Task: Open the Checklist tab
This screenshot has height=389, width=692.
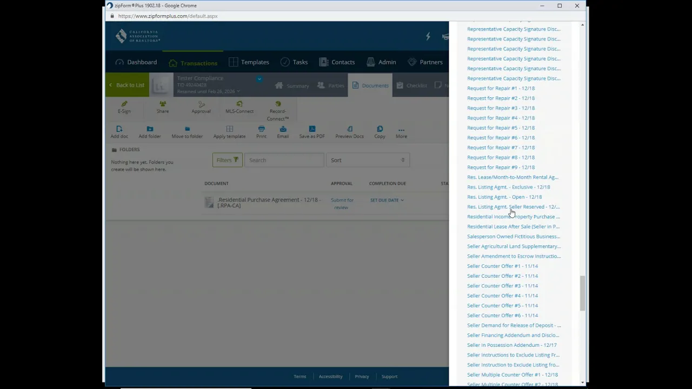Action: [x=411, y=85]
